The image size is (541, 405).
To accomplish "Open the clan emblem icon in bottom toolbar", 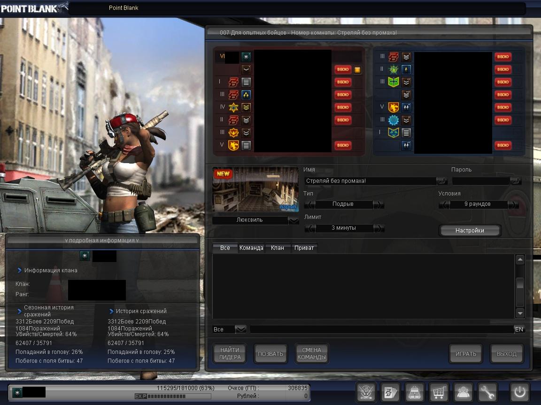I will (366, 392).
